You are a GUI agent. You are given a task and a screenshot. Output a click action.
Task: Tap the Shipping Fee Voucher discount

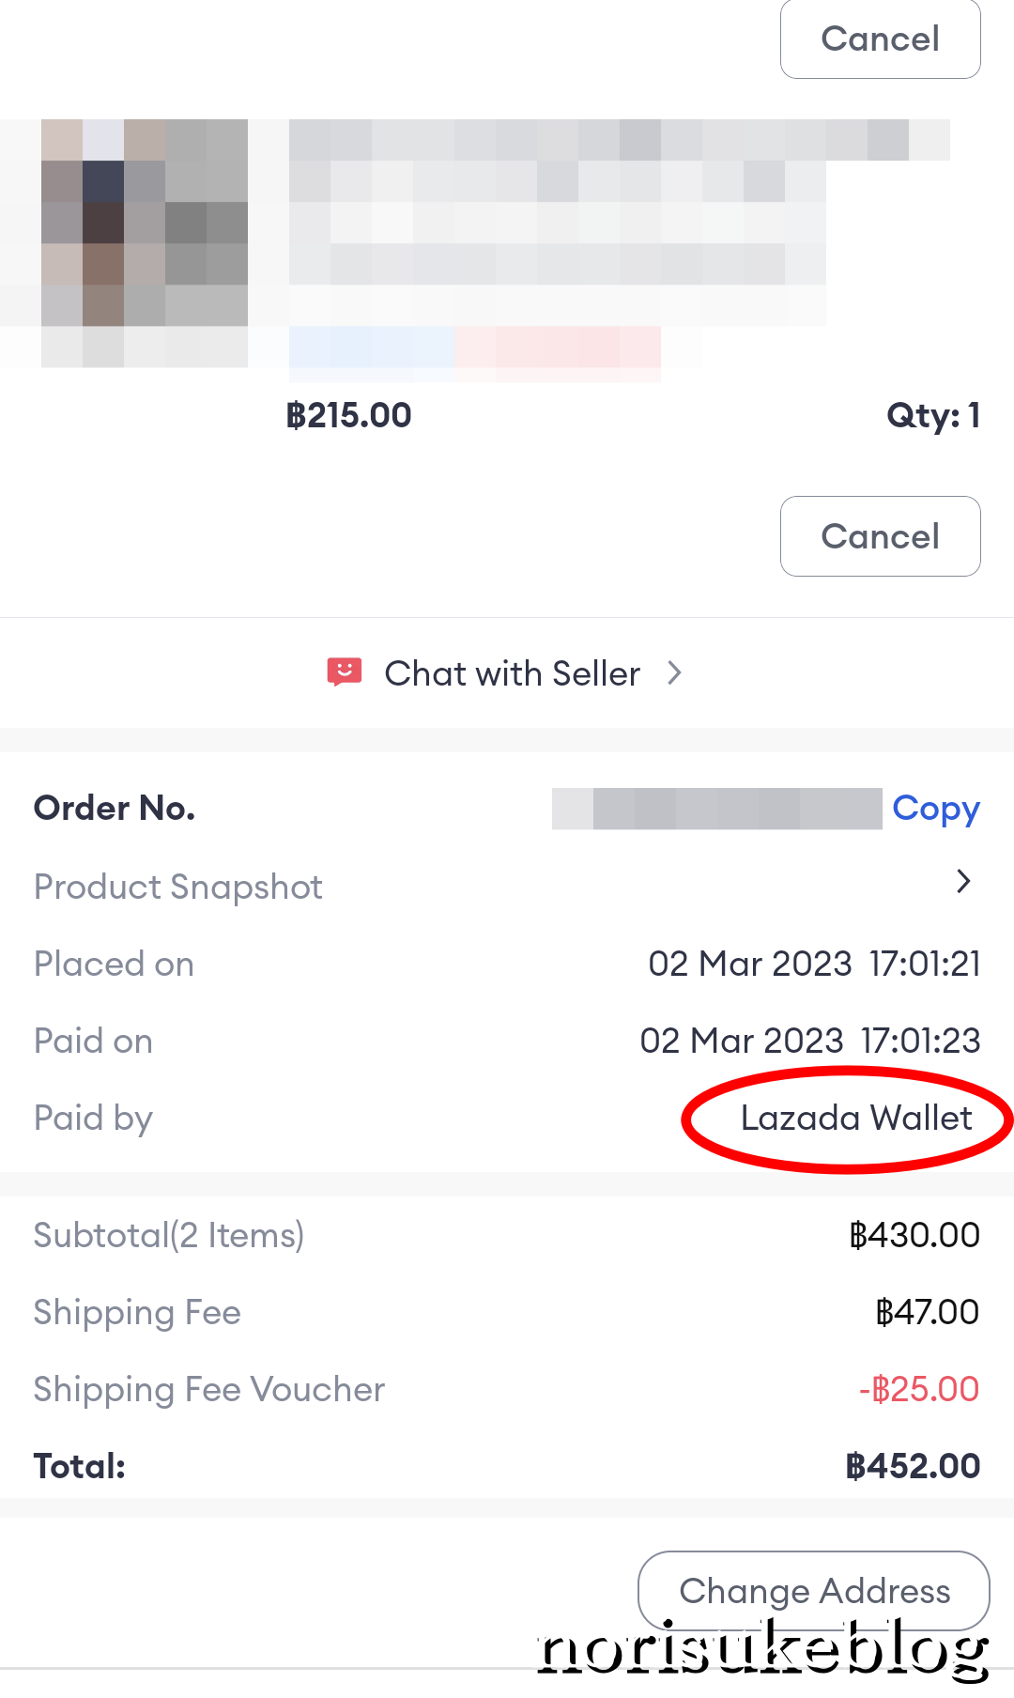(919, 1389)
